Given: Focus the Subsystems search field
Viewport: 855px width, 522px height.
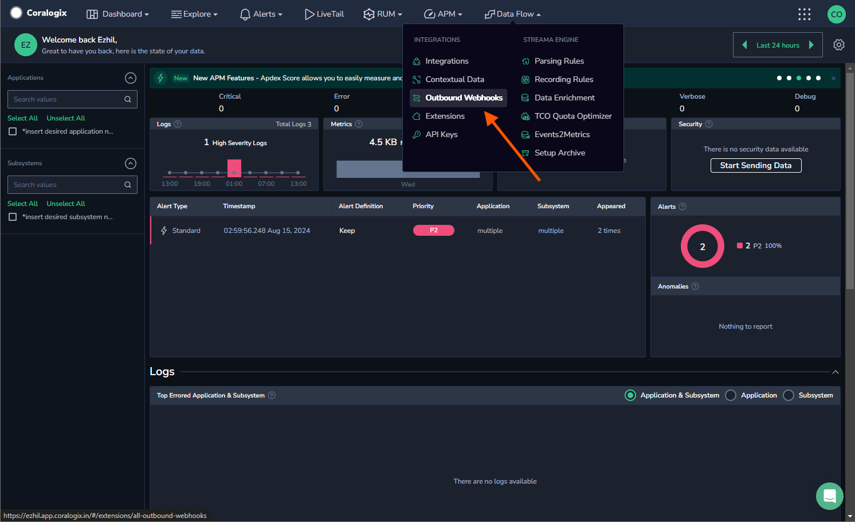Looking at the screenshot, I should (72, 185).
